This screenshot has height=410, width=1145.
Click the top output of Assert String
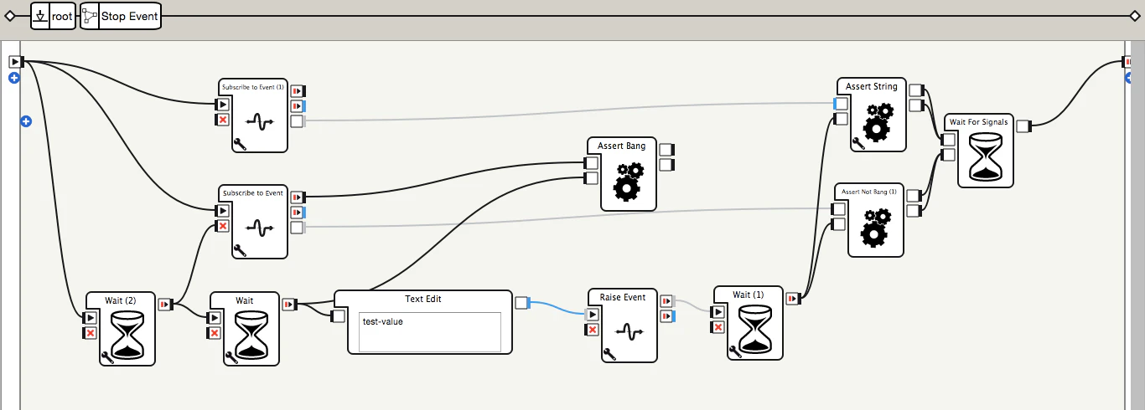(x=916, y=90)
